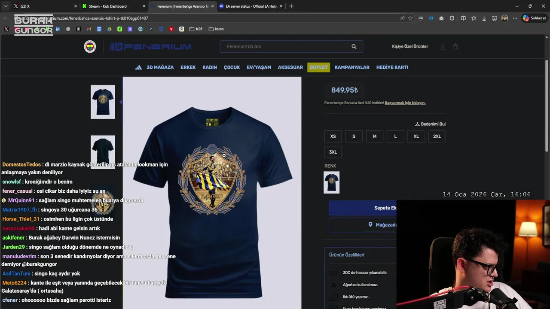Viewport: 550px width, 309px height.
Task: Open the KAMPANYALAR page
Action: point(352,67)
